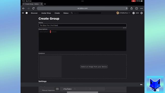Click the Settings section heading

[43, 81]
